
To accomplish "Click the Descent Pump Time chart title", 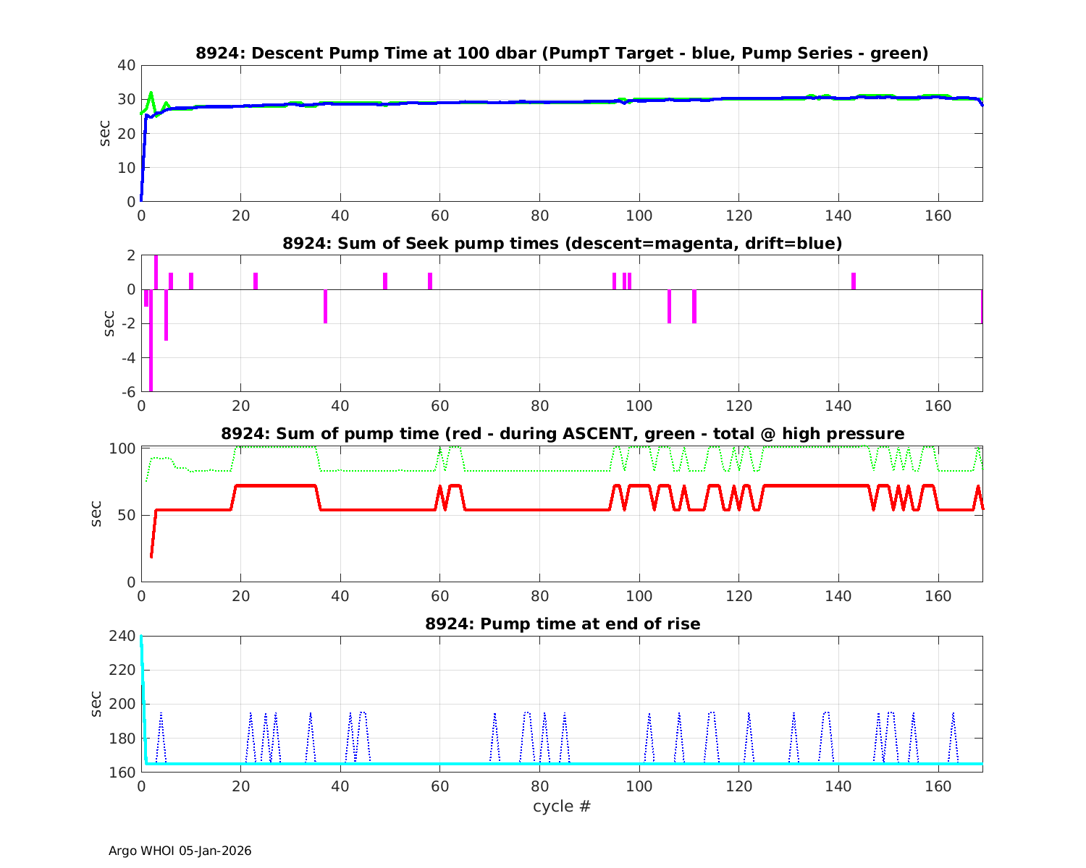I will pos(562,54).
